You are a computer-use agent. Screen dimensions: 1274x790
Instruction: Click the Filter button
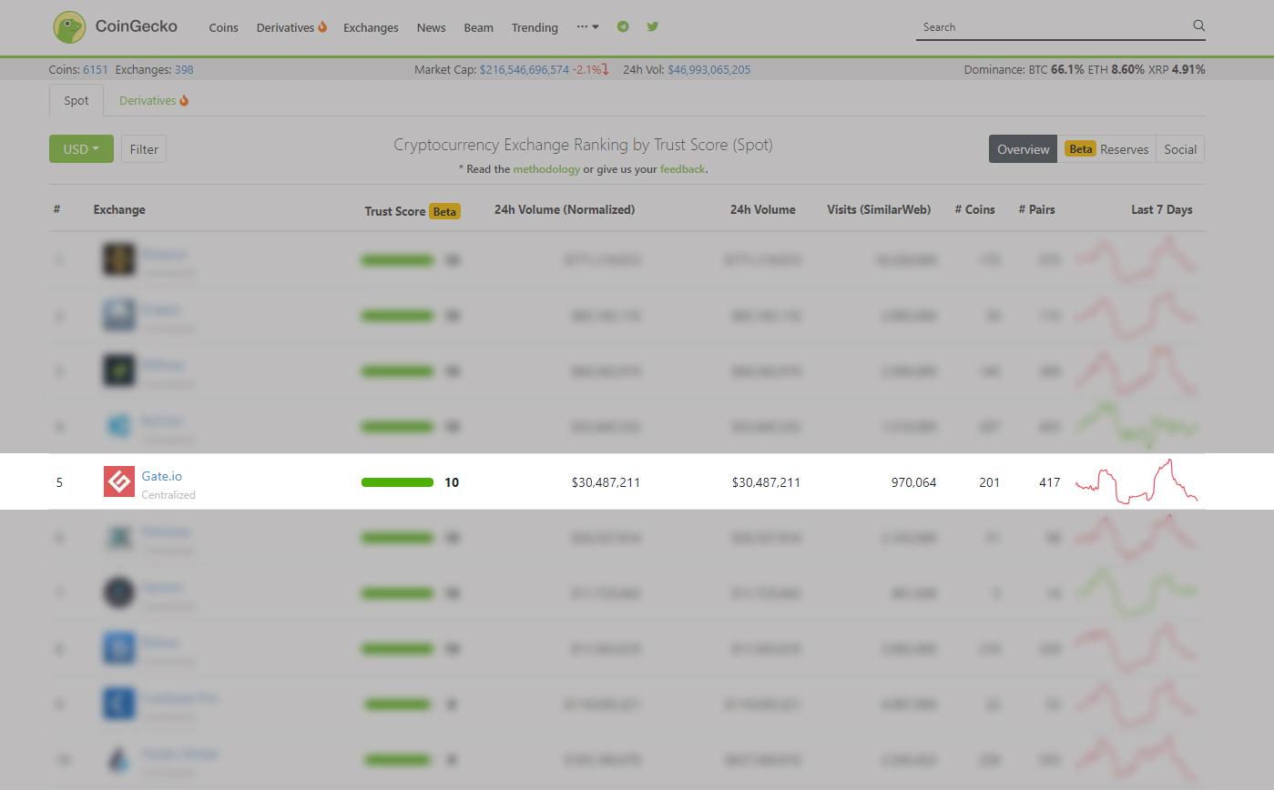144,149
